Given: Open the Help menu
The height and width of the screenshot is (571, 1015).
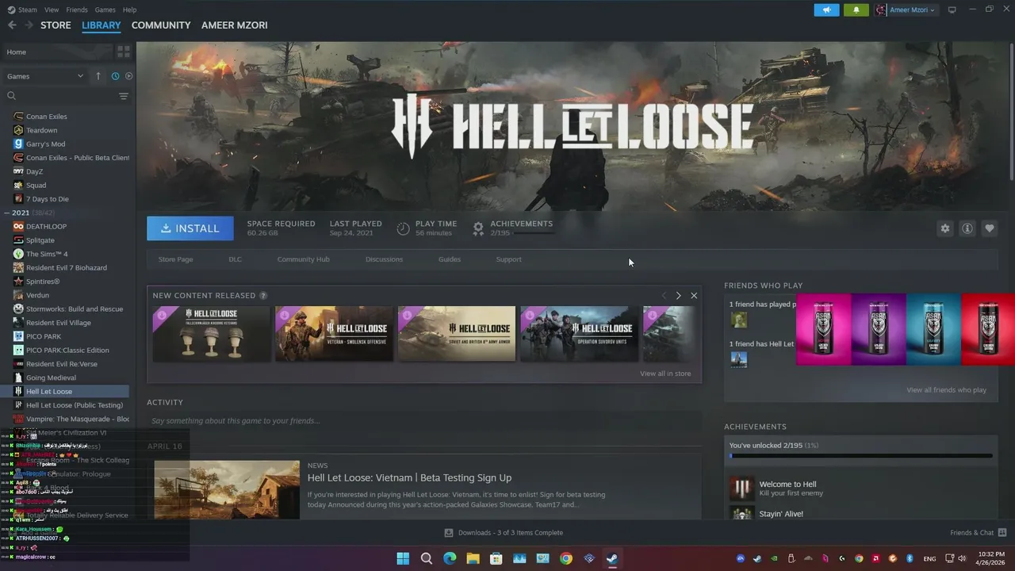Looking at the screenshot, I should click(129, 10).
